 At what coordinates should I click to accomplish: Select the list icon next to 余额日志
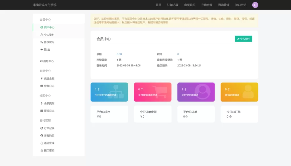[42, 86]
